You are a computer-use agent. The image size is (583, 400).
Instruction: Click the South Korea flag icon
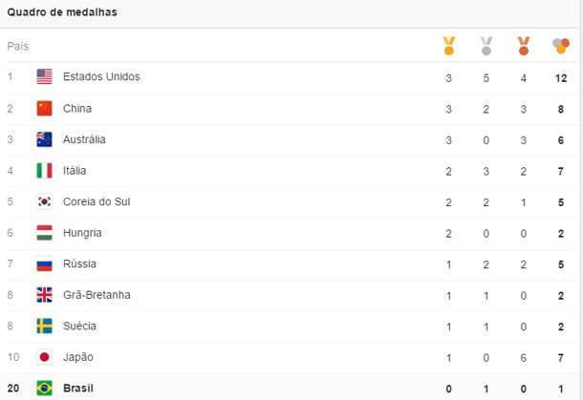click(44, 201)
